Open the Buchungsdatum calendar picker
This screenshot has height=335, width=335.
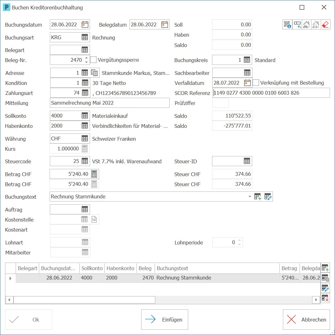point(85,24)
